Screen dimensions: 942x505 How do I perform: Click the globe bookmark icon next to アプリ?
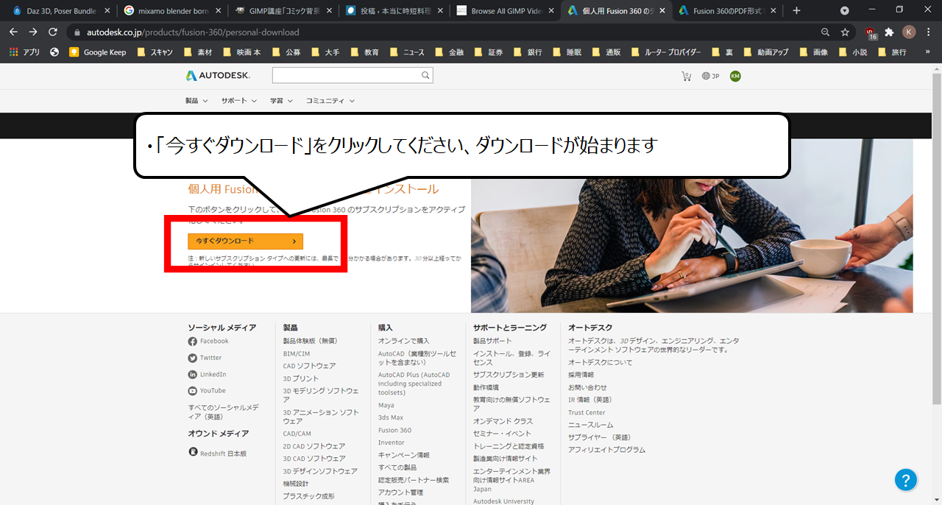[x=54, y=52]
